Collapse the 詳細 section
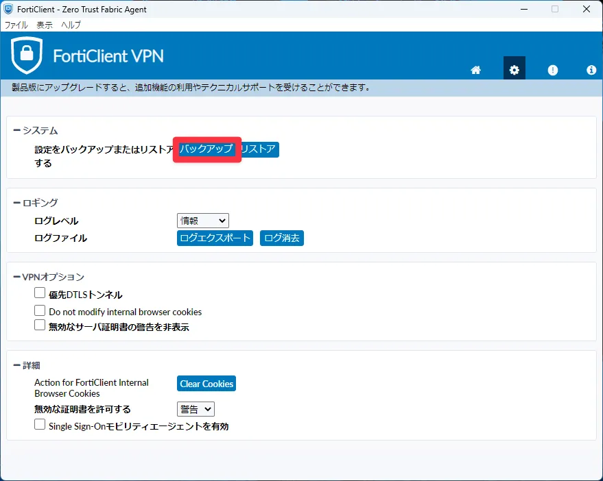The image size is (603, 481). tap(16, 366)
